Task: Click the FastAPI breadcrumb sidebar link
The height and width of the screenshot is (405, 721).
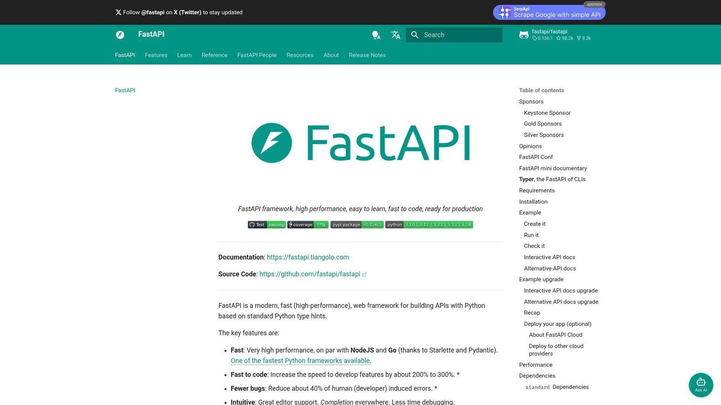Action: 125,90
